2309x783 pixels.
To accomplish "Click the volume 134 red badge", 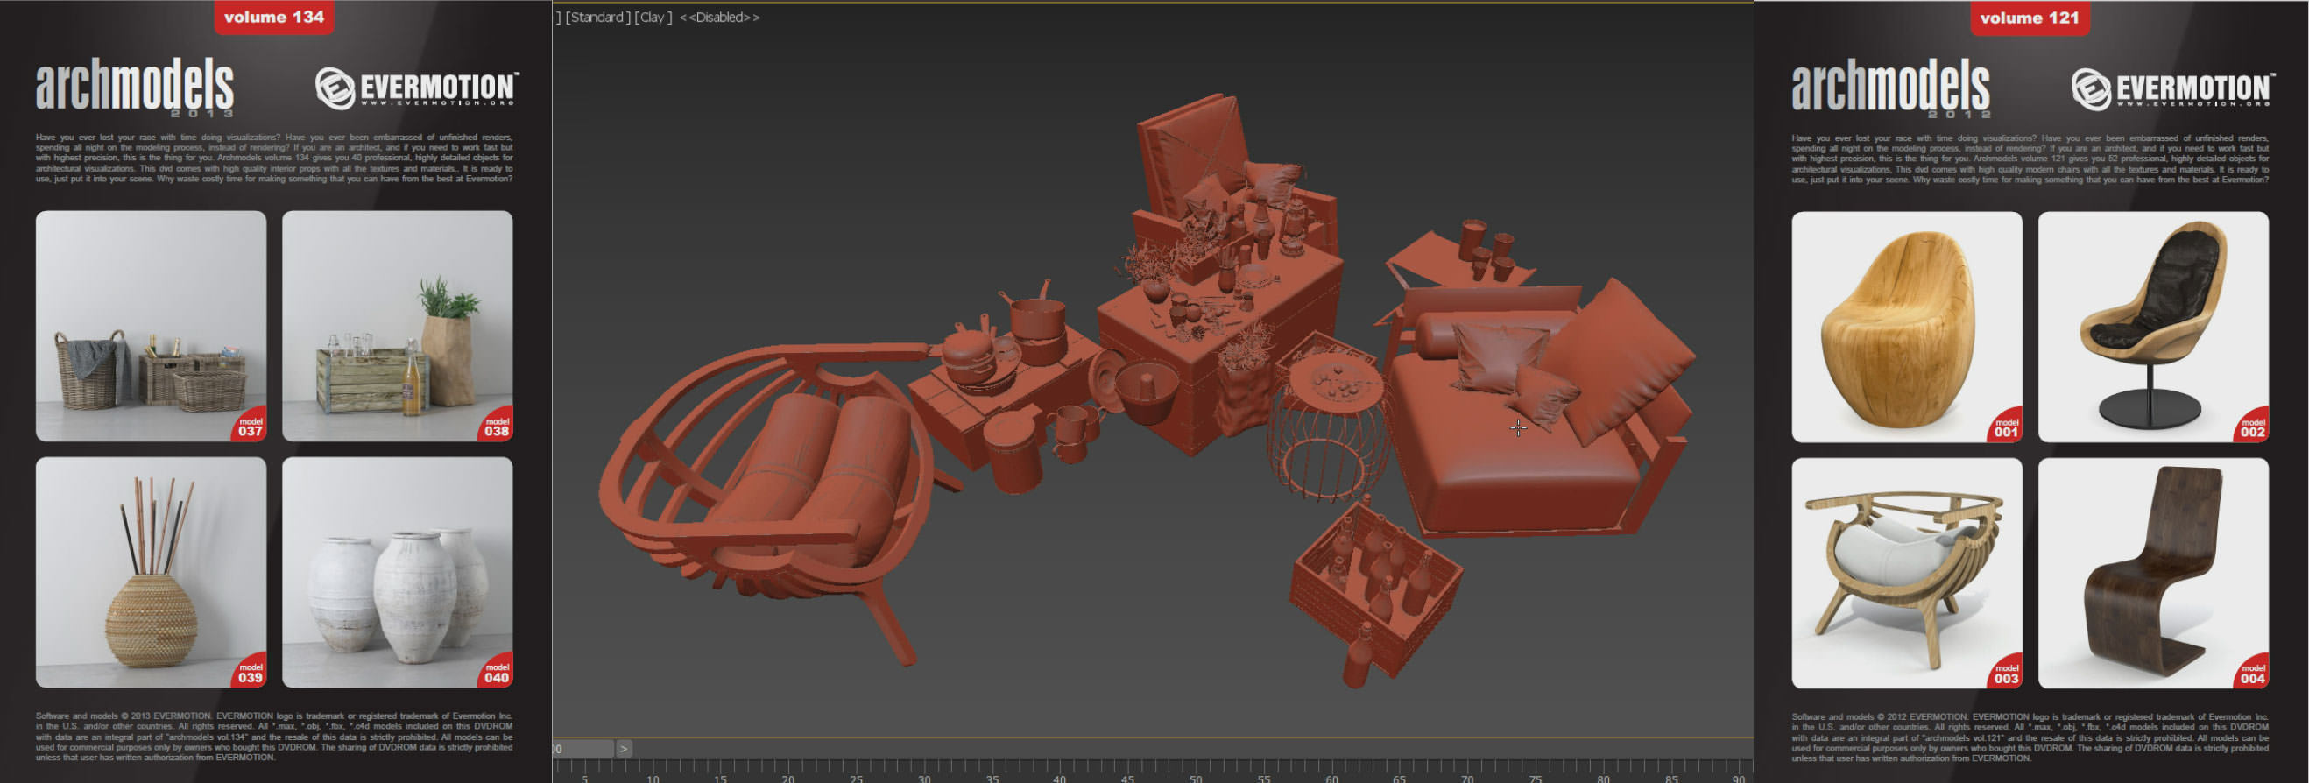I will coord(273,17).
